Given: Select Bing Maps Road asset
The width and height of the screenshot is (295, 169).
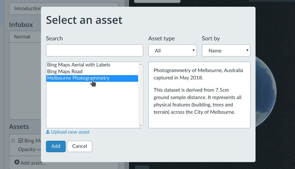Looking at the screenshot, I should (92, 71).
